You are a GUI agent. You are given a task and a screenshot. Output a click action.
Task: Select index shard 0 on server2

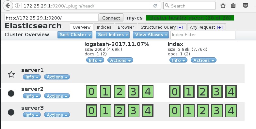tap(175, 92)
